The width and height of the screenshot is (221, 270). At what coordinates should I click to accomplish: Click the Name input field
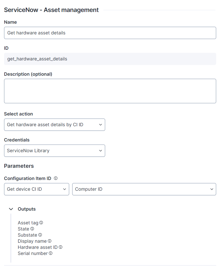tap(110, 33)
